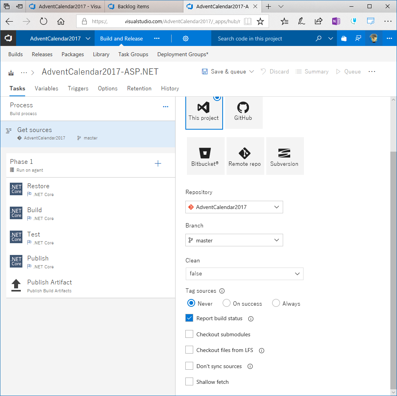Open the Deployment Groups hub link
The width and height of the screenshot is (397, 396).
pyautogui.click(x=183, y=54)
